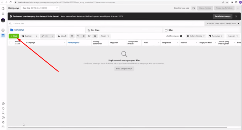Click the refresh data icon

click(x=193, y=8)
